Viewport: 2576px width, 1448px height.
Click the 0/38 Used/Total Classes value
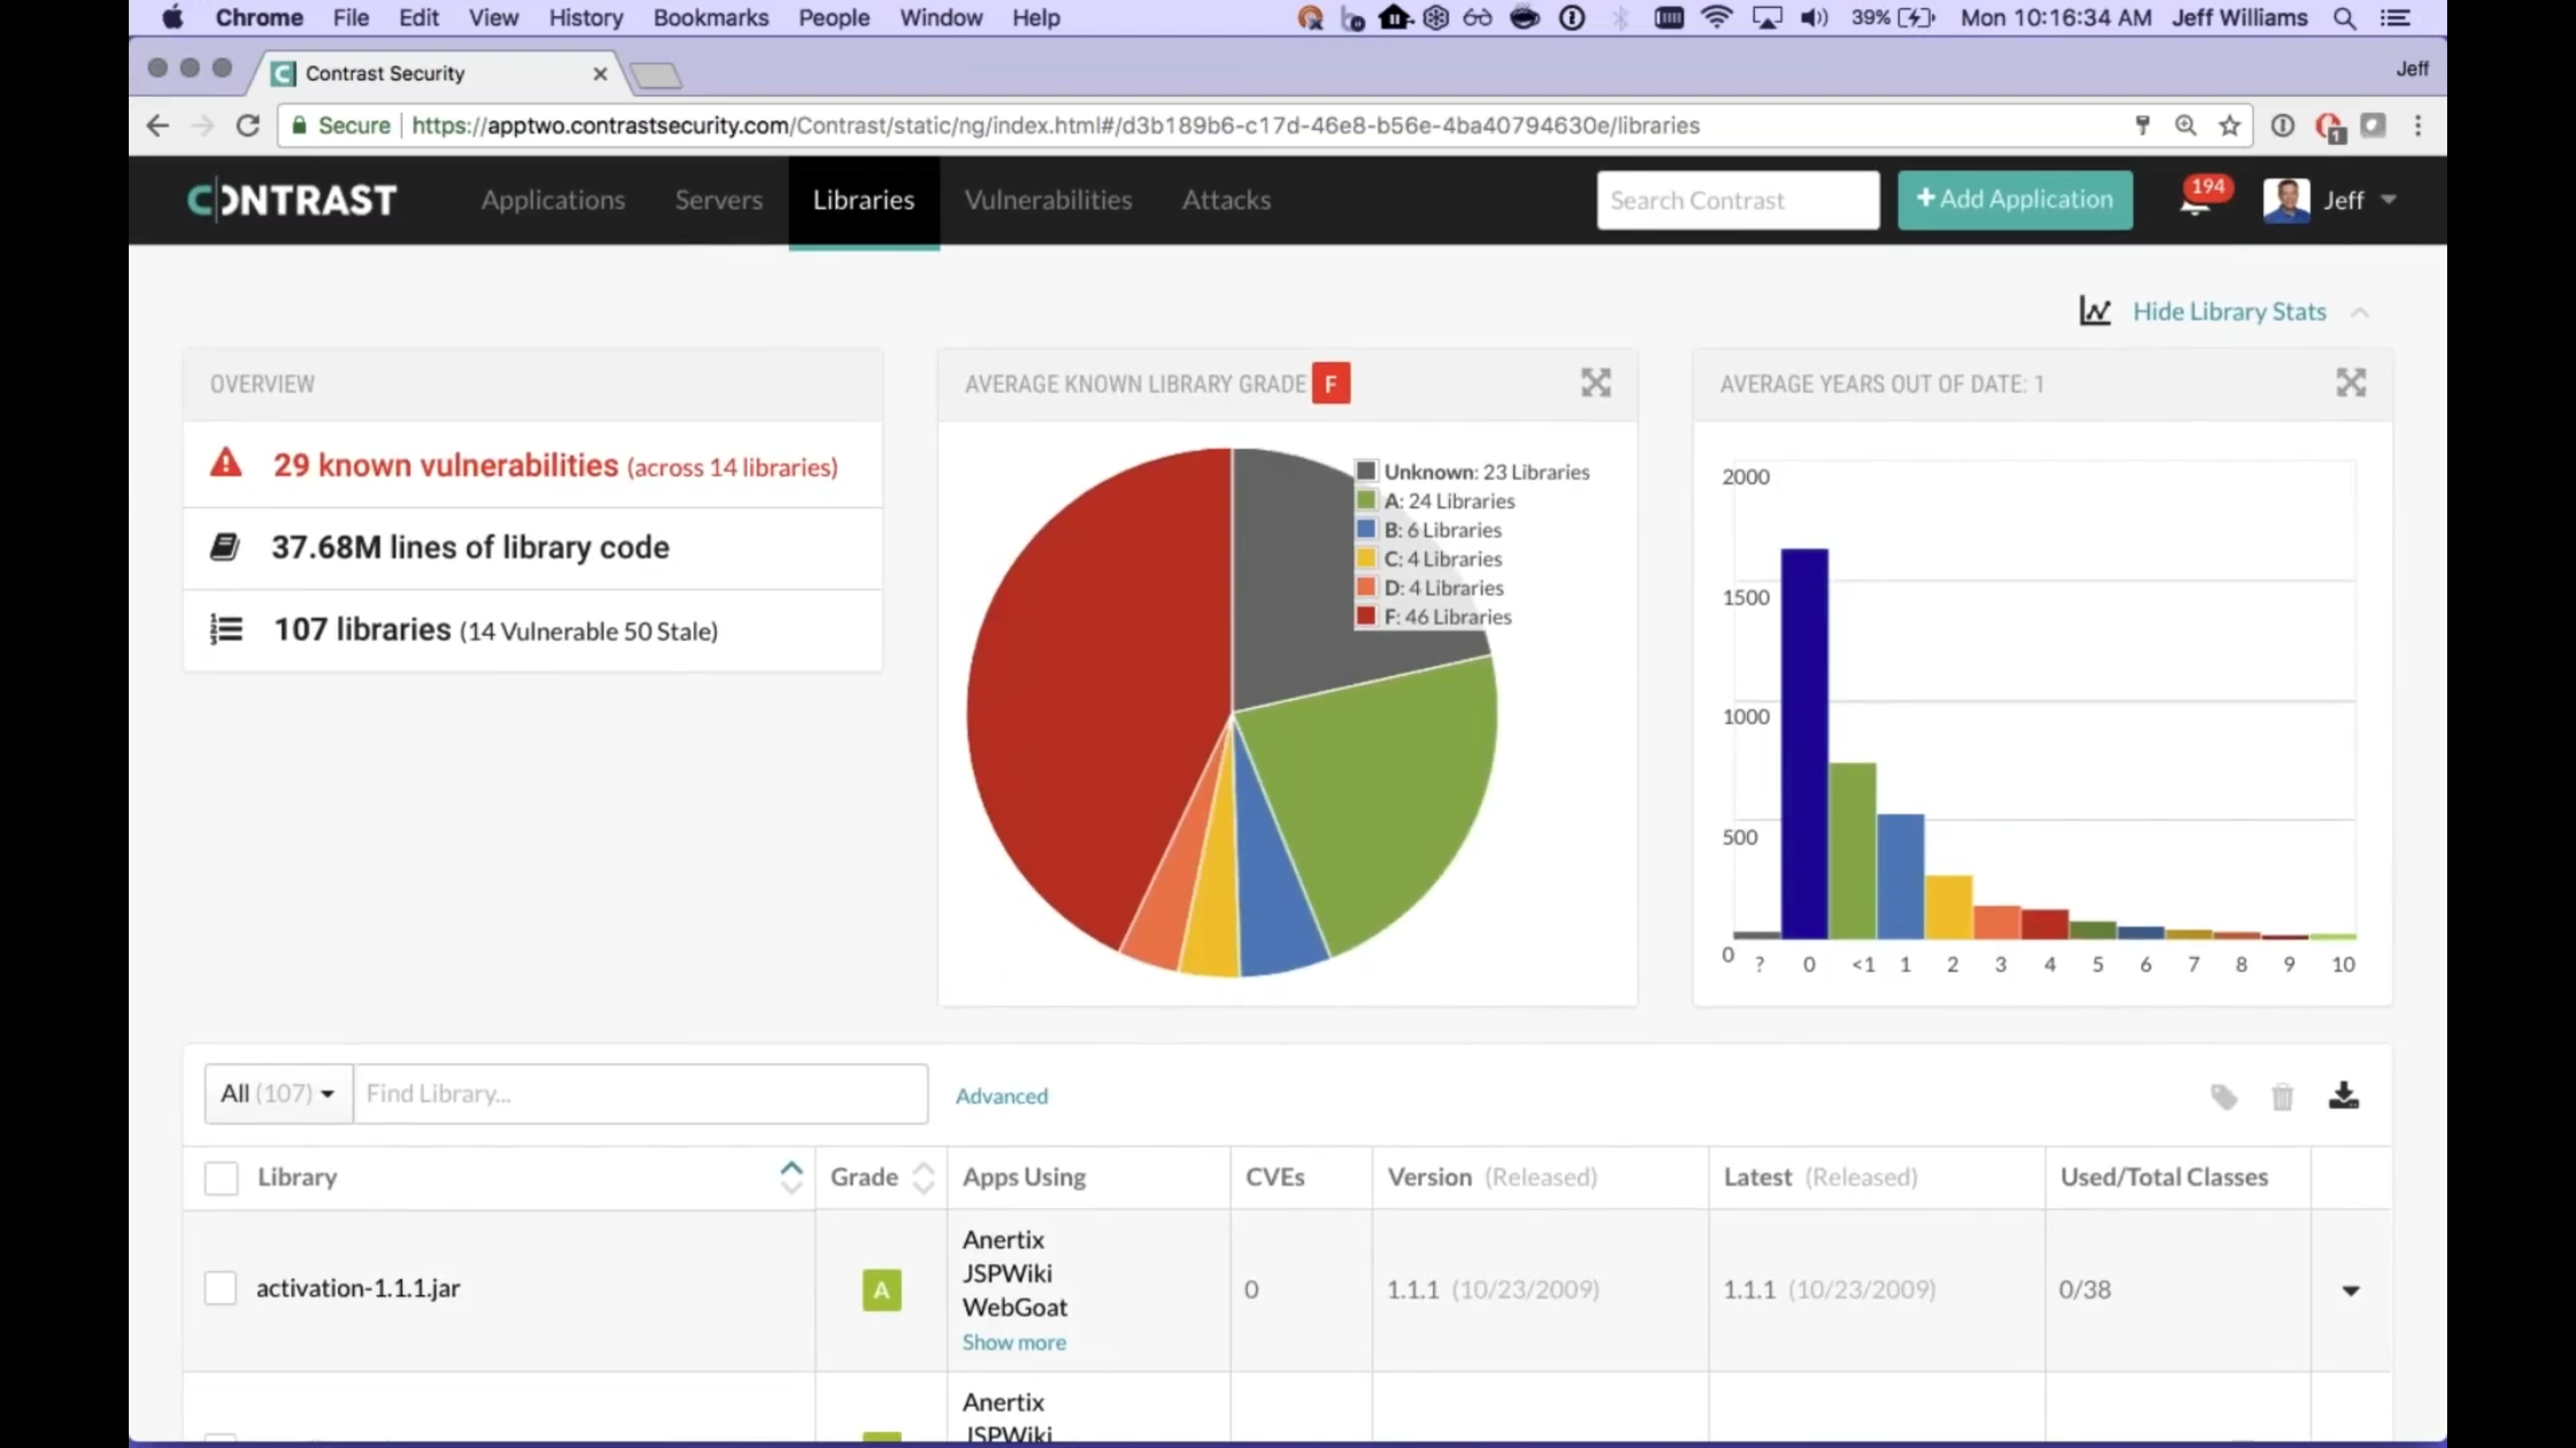[x=2085, y=1289]
